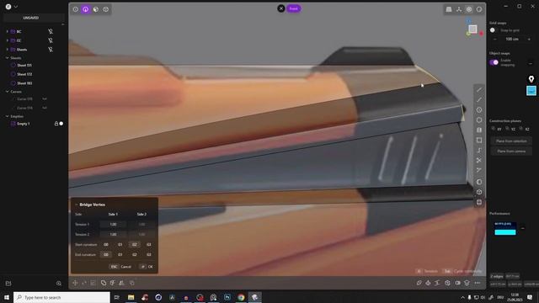Click the fourth selection mode icon at top-left of the viewport

[x=106, y=9]
